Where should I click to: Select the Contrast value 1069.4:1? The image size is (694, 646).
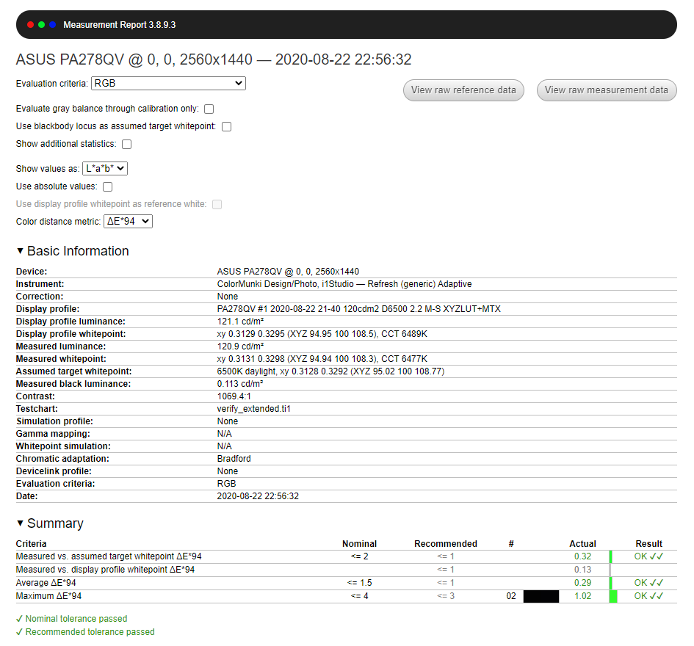click(234, 396)
